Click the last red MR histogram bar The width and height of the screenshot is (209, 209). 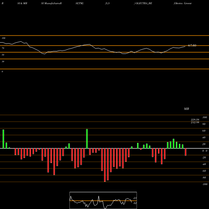tap(186, 152)
